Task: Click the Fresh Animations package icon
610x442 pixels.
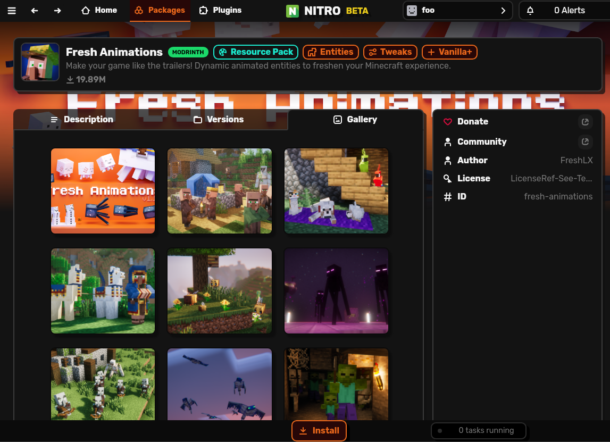Action: (x=40, y=62)
